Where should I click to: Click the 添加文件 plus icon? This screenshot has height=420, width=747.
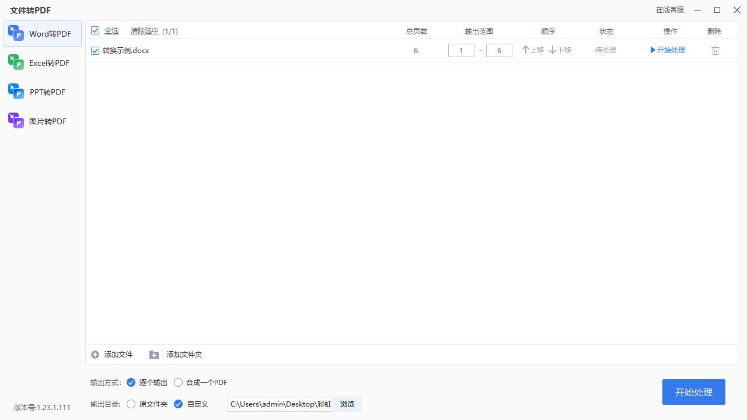95,354
